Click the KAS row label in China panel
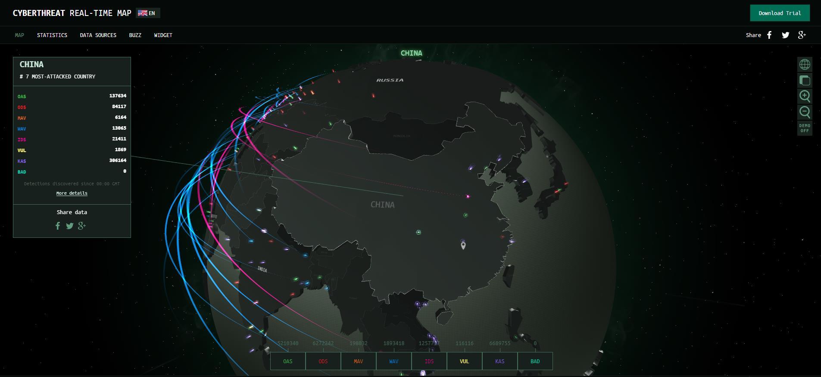The width and height of the screenshot is (821, 377). [22, 161]
